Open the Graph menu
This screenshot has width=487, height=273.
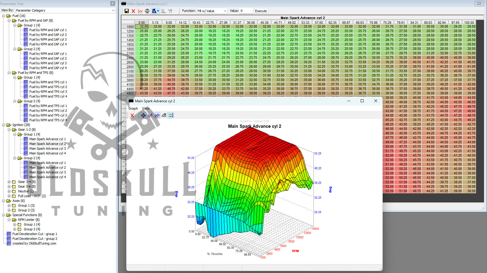pos(133,108)
